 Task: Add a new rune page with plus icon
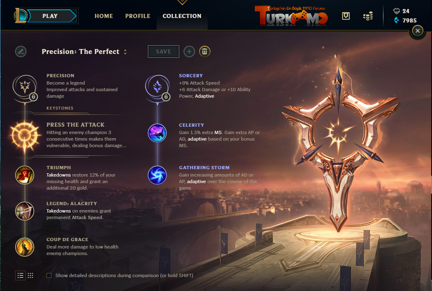tap(189, 51)
